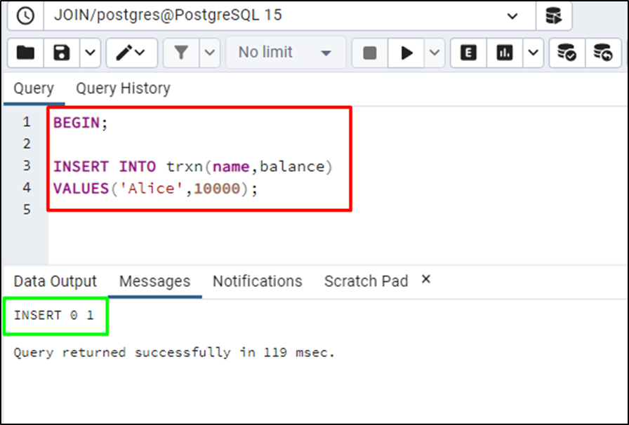Stop the running query
This screenshot has height=425, width=629.
pos(369,53)
